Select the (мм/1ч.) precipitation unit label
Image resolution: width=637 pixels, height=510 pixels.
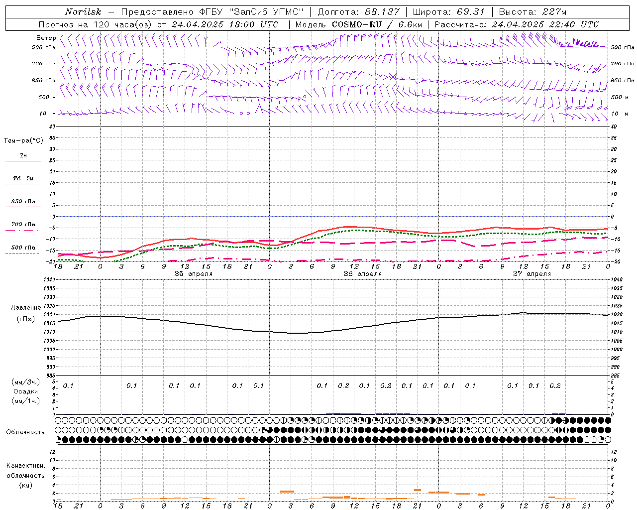[x=25, y=401]
